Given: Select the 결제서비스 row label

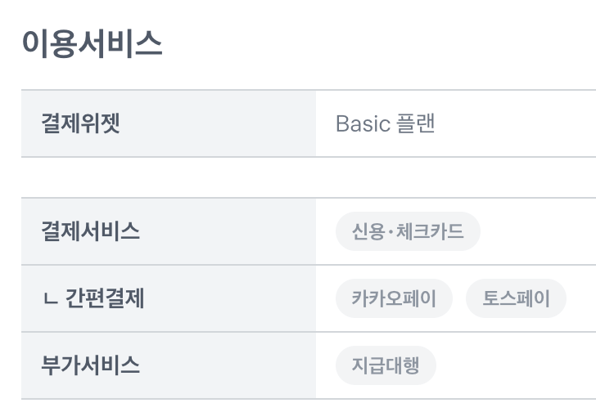Looking at the screenshot, I should coord(90,231).
